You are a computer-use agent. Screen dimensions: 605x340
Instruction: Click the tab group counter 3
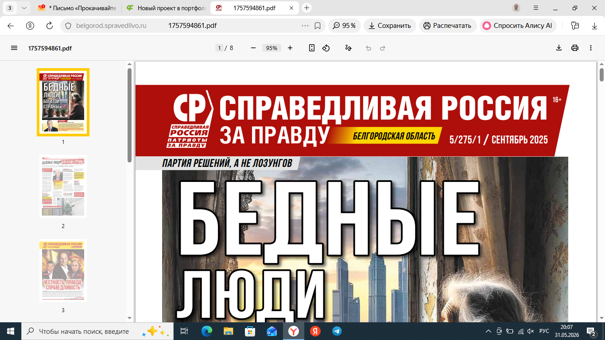[10, 8]
